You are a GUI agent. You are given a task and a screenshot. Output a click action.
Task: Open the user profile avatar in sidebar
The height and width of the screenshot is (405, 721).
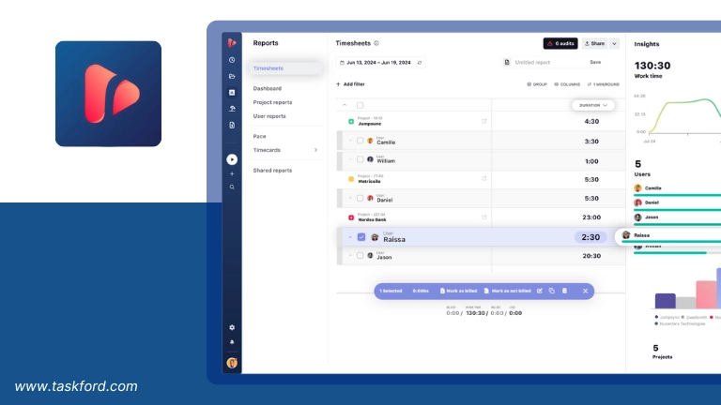click(232, 363)
